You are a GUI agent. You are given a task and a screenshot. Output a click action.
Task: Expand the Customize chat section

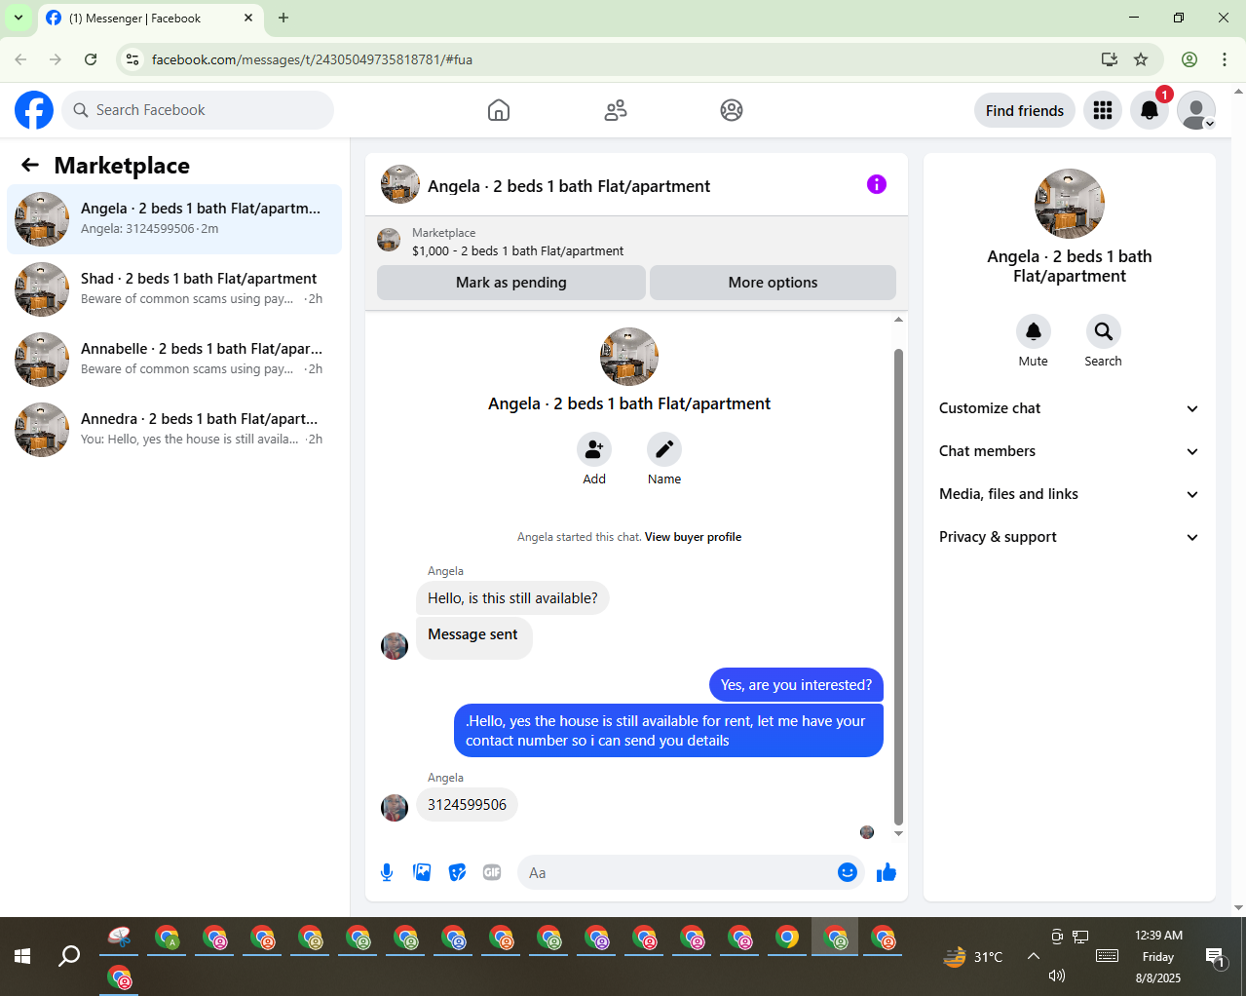1069,408
